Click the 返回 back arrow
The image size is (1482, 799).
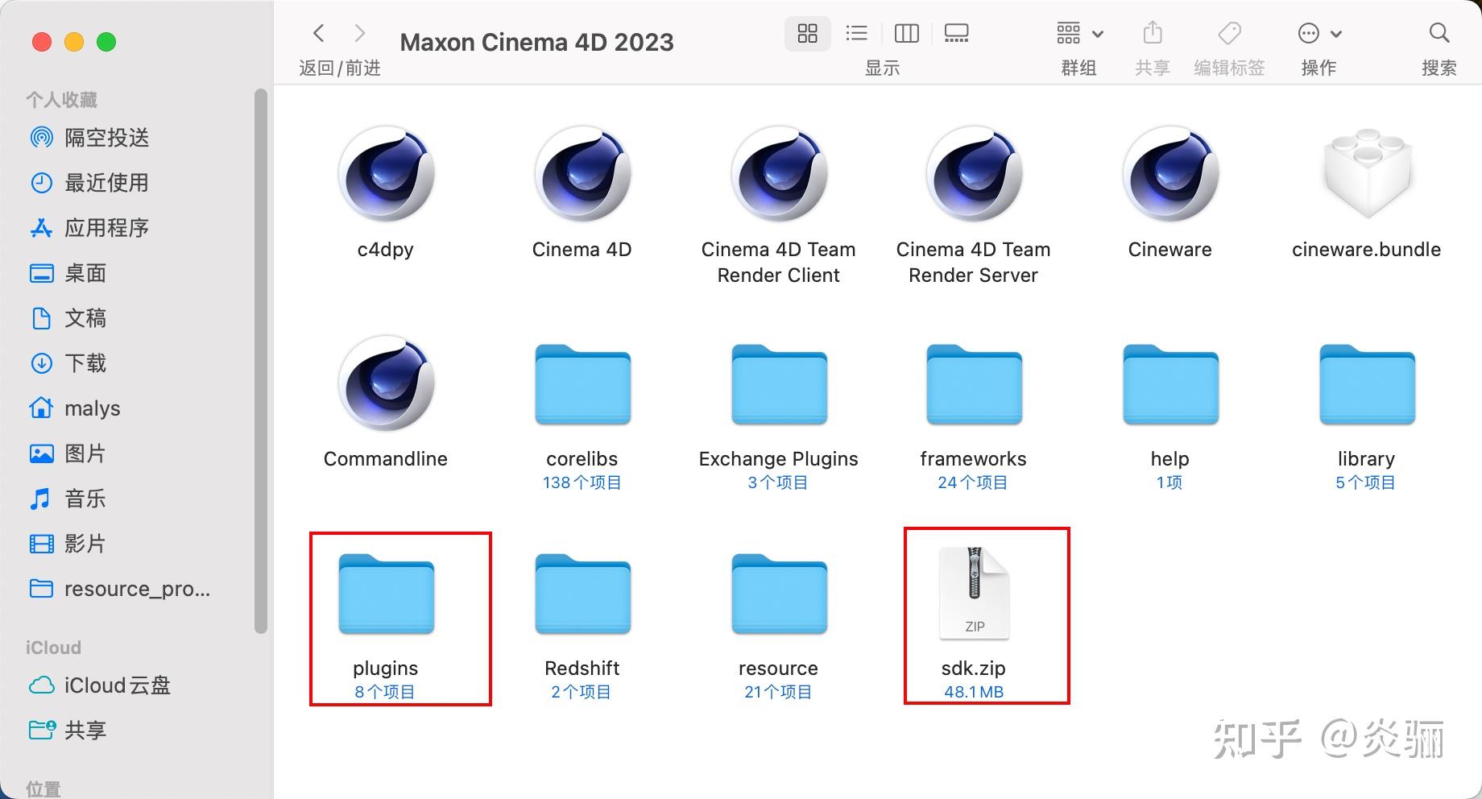point(319,33)
